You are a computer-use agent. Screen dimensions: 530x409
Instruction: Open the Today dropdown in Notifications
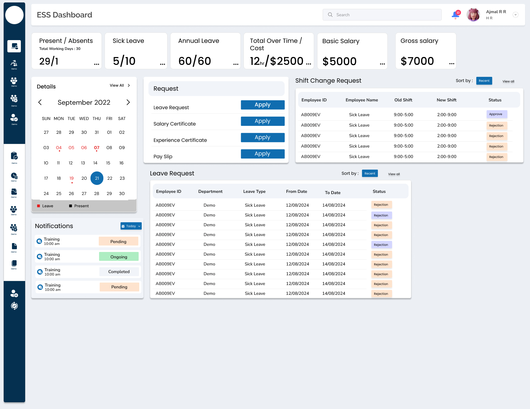pos(131,226)
